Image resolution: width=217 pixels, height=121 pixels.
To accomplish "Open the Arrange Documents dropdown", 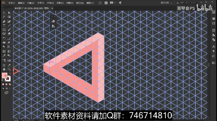I will pos(113,3).
